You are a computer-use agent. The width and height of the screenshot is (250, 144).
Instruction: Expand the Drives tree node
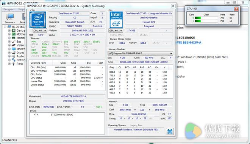pos(9,53)
